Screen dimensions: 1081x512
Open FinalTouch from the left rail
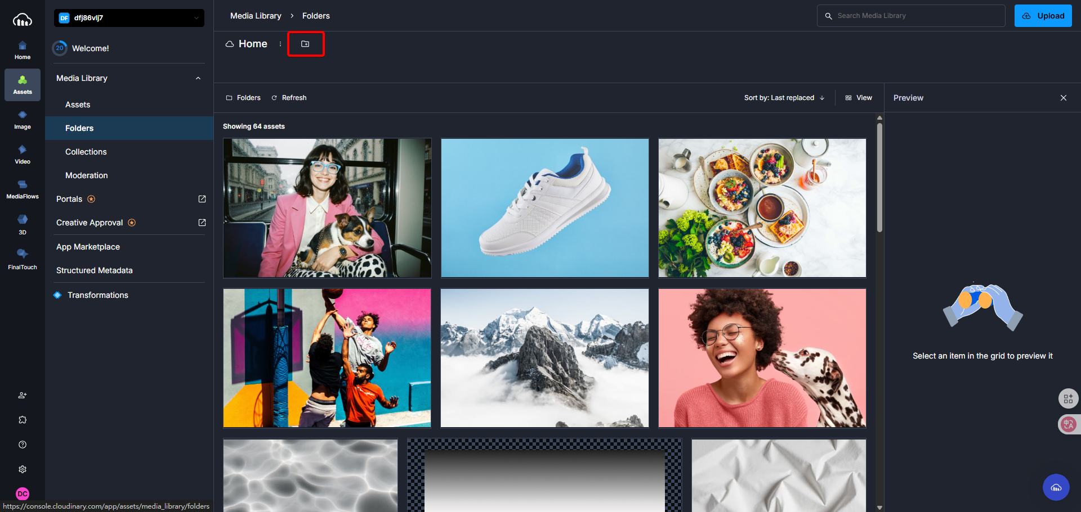click(23, 259)
